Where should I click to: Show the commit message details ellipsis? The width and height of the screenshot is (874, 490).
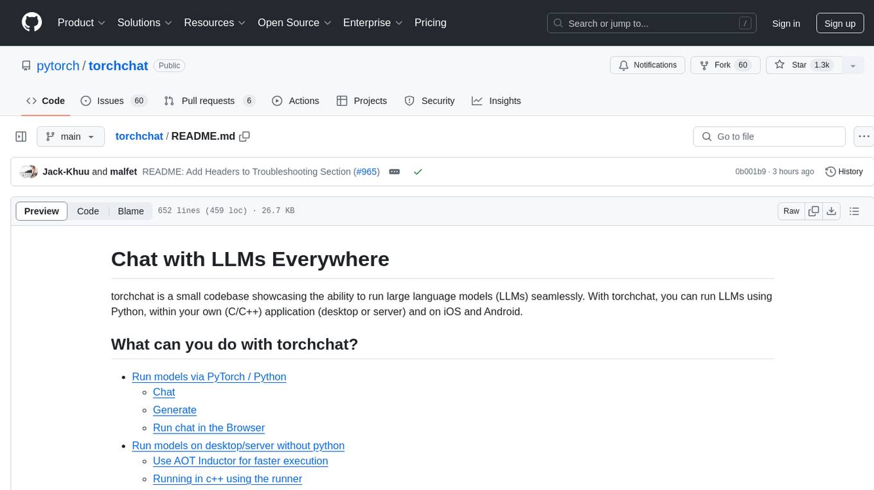395,172
